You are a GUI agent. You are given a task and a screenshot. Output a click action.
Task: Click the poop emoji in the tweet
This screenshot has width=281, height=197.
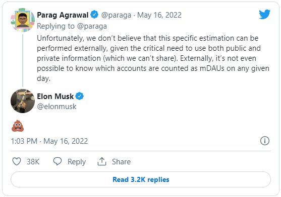coord(18,126)
